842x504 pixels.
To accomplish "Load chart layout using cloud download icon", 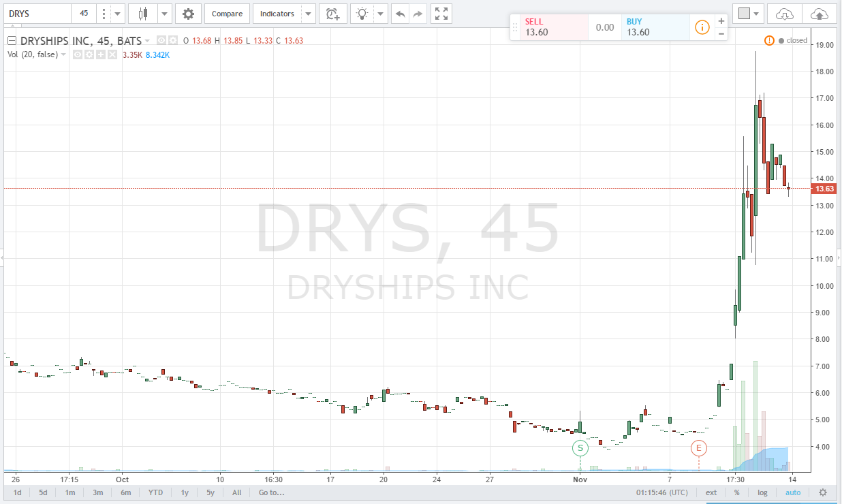I will (785, 14).
